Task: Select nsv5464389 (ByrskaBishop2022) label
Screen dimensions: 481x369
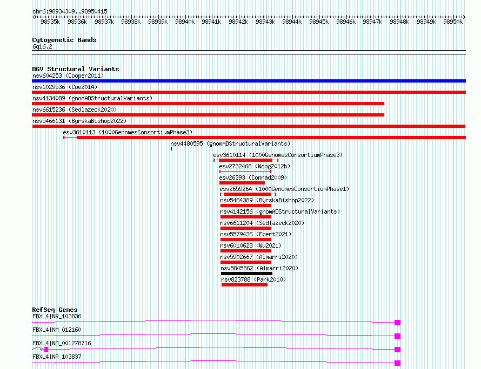Action: 267,200
